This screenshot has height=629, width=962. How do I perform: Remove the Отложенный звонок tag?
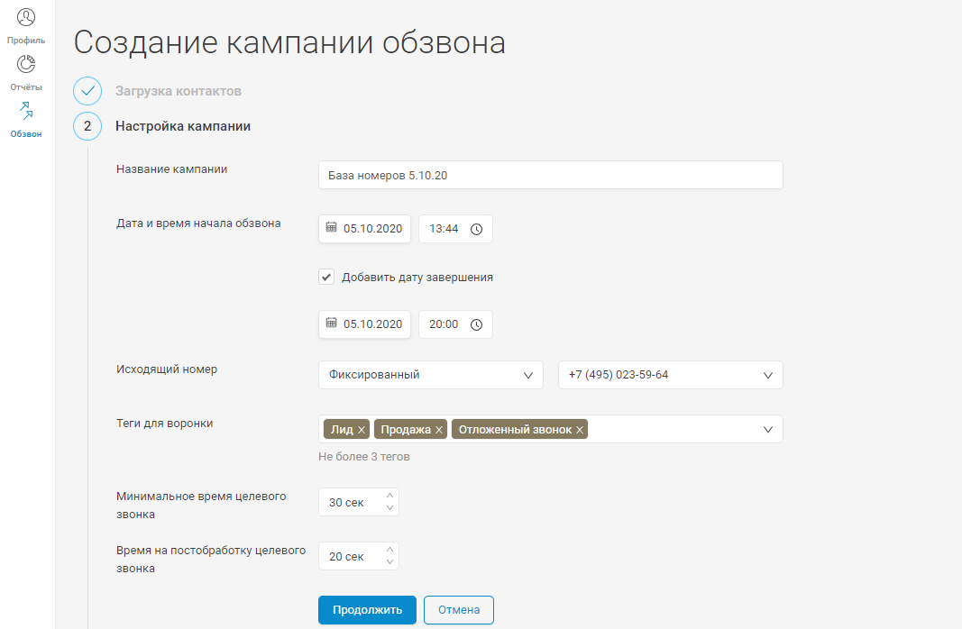pyautogui.click(x=580, y=430)
